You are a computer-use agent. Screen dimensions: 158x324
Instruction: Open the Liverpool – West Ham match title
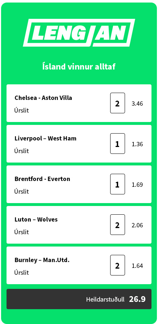point(46,138)
